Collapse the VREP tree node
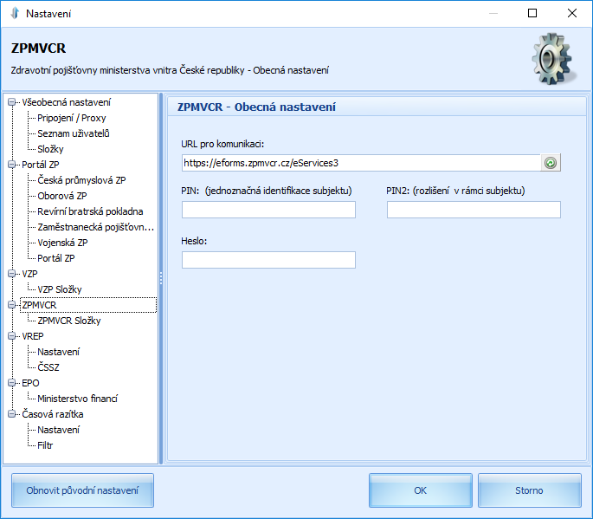Screen dimensions: 593x519 12,336
